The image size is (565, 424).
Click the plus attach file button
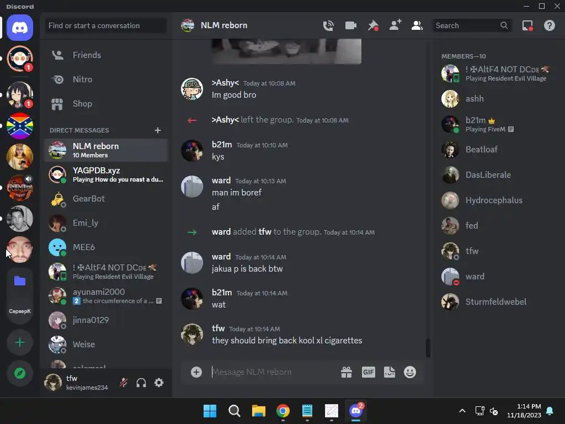[196, 372]
